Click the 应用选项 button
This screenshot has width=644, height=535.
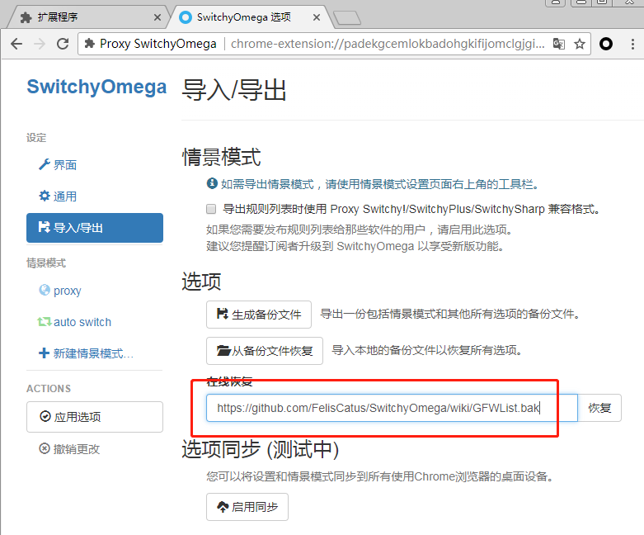(x=95, y=417)
